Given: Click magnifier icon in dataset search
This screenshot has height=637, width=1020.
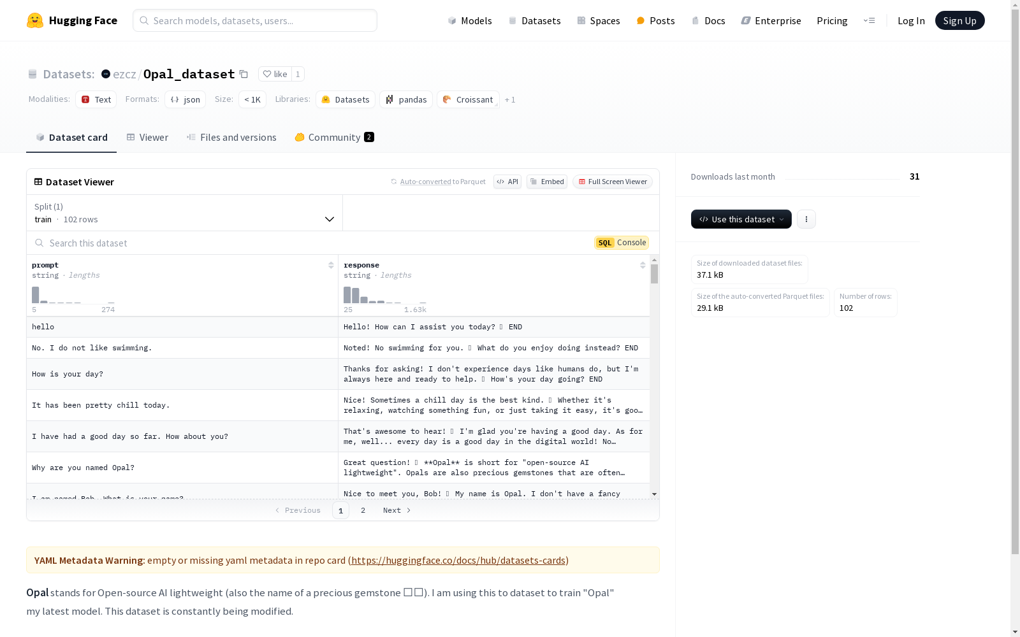Looking at the screenshot, I should pos(40,243).
